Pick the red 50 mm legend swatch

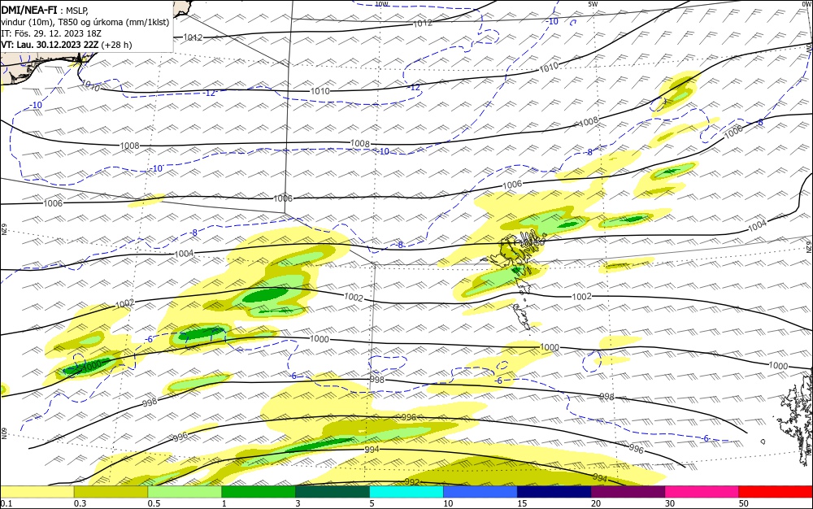[776, 492]
